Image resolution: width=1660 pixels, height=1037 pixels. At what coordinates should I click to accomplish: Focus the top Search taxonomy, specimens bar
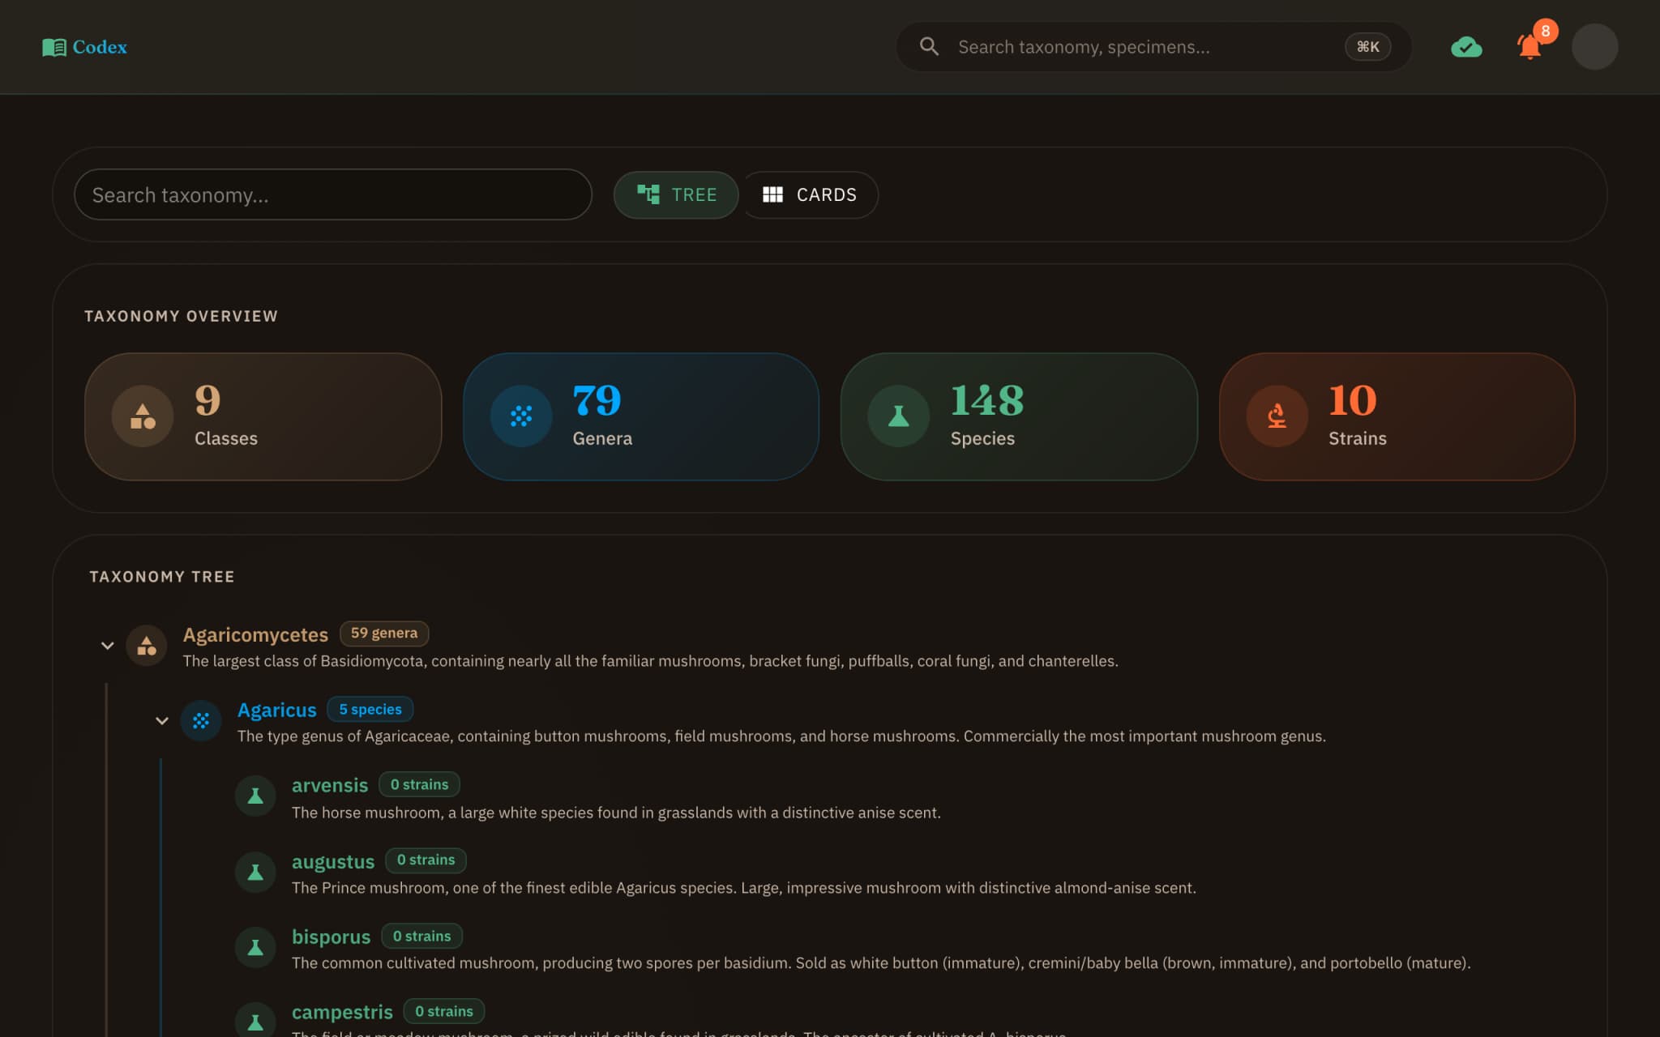[1153, 47]
